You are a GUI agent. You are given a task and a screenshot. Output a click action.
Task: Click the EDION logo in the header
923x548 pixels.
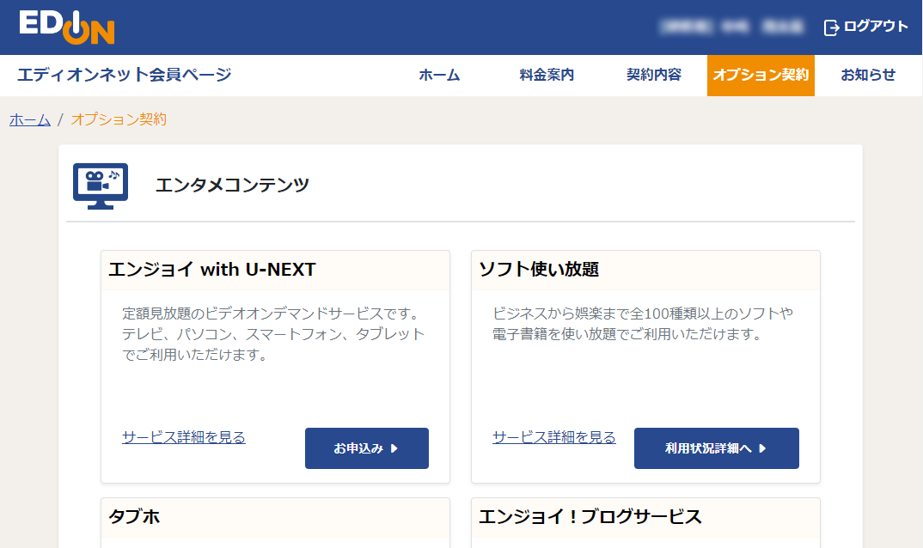click(x=67, y=27)
